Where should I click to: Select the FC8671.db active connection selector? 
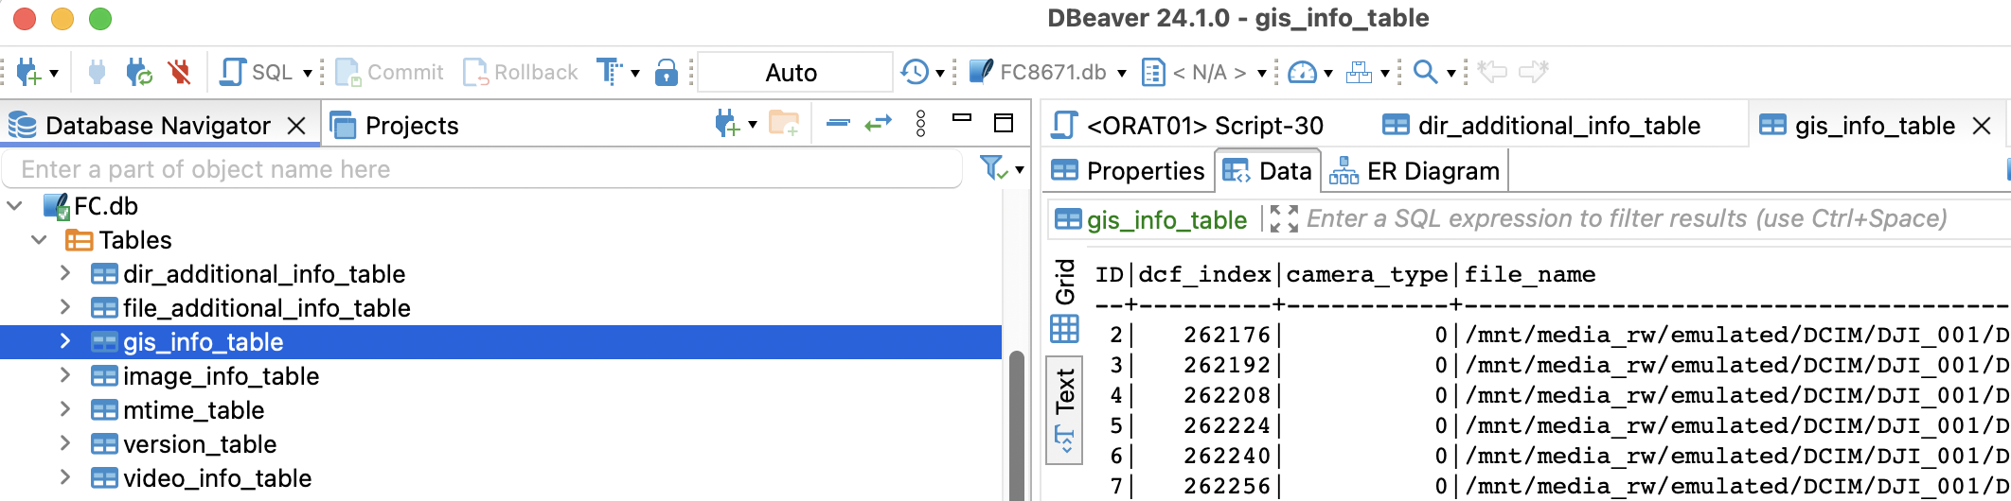[x=1048, y=72]
